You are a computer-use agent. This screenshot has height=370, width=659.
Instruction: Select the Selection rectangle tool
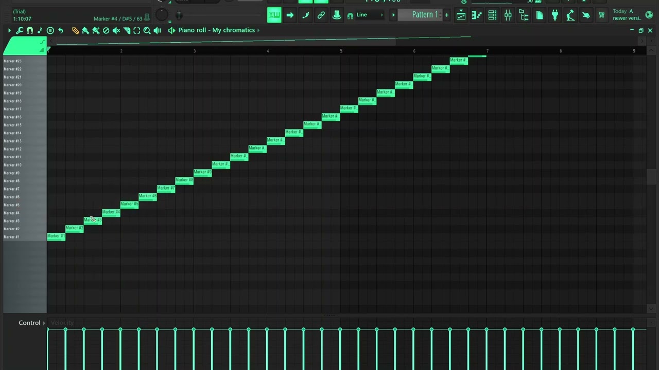point(137,30)
